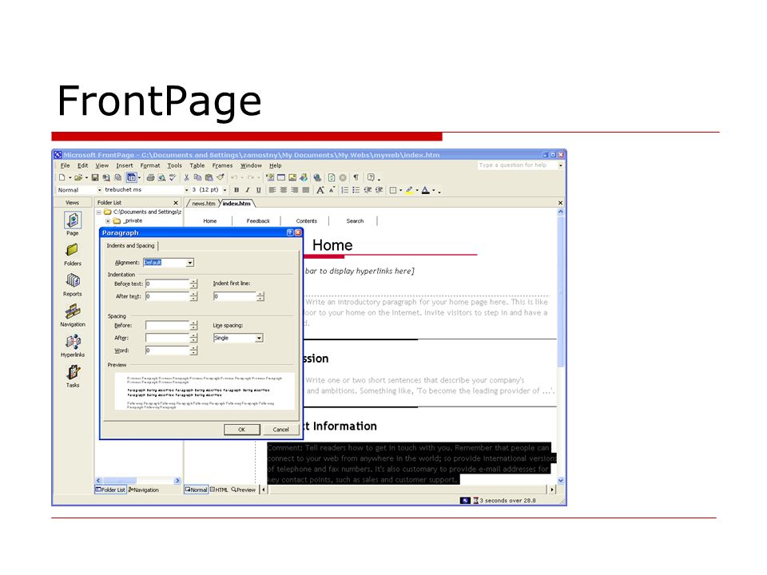This screenshot has height=575, width=767.
Task: Open the Line spacing dropdown
Action: coord(259,338)
